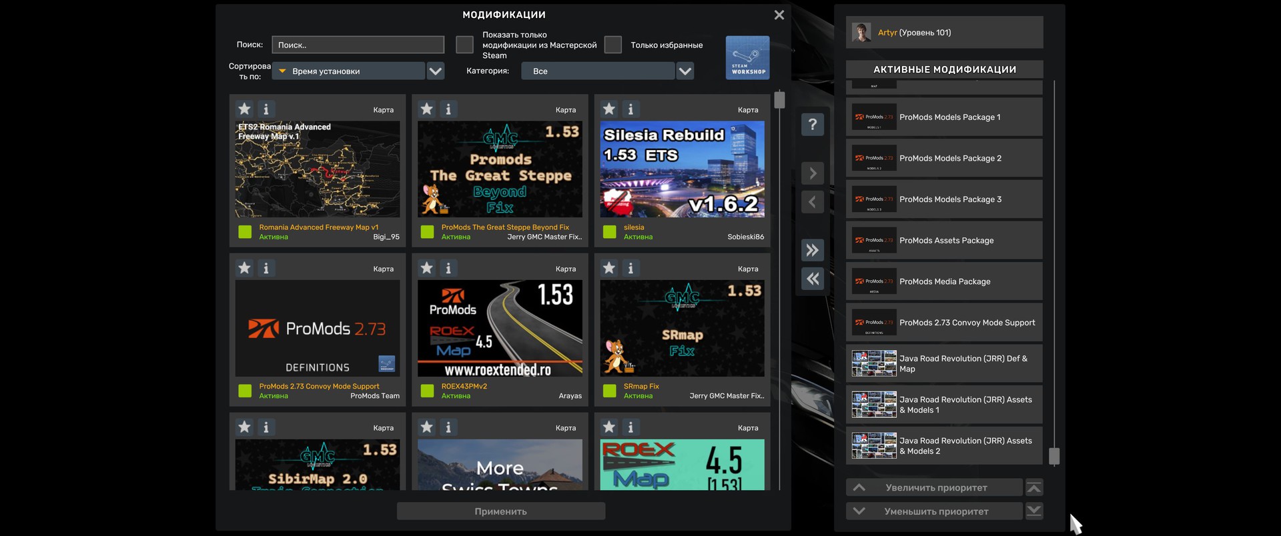
Task: Click the mod list vertical scrollbar handle
Action: click(x=779, y=100)
